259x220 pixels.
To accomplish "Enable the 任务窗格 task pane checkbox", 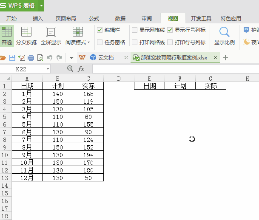I will pos(100,42).
